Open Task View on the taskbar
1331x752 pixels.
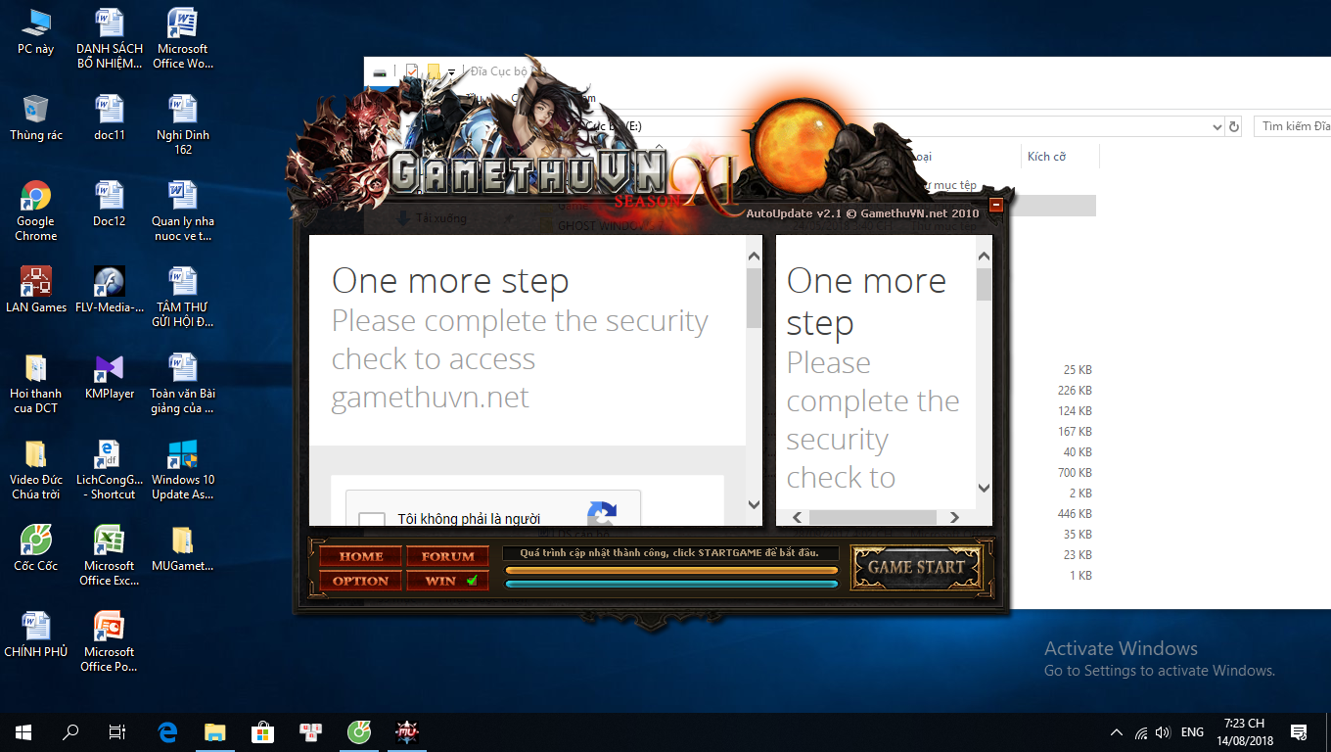(x=116, y=731)
